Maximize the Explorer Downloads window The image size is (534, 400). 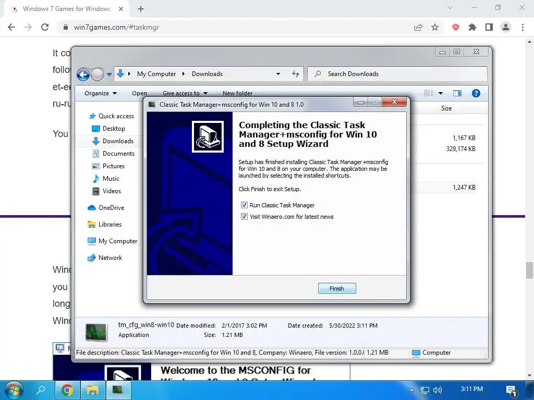(457, 52)
